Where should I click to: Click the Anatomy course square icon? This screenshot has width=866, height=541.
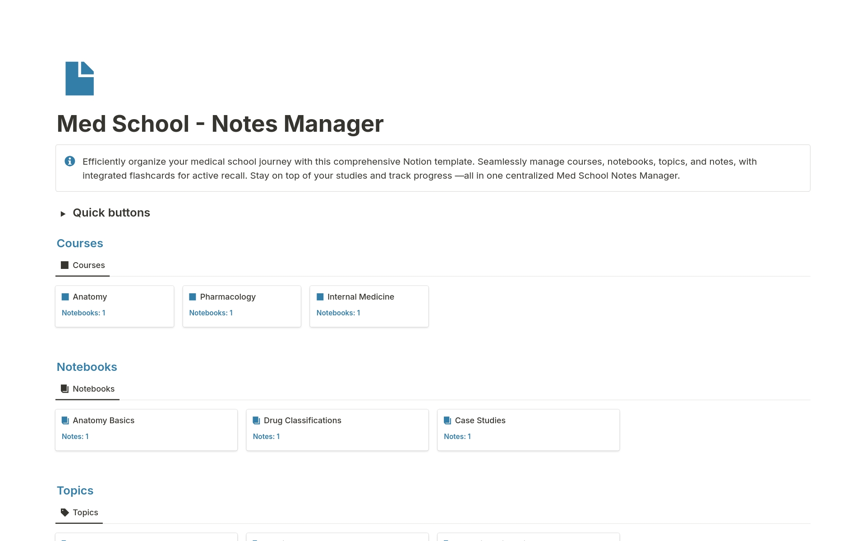65,296
